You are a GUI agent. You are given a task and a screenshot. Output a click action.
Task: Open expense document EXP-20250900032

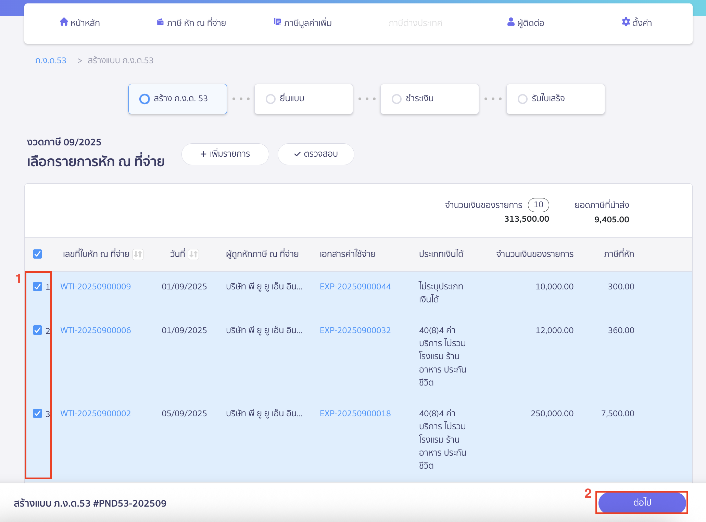tap(355, 330)
